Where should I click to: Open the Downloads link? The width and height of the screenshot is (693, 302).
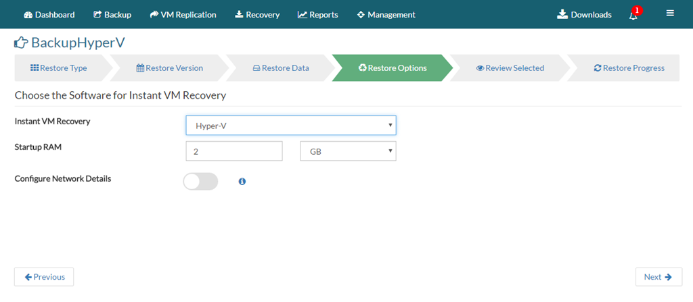click(584, 15)
